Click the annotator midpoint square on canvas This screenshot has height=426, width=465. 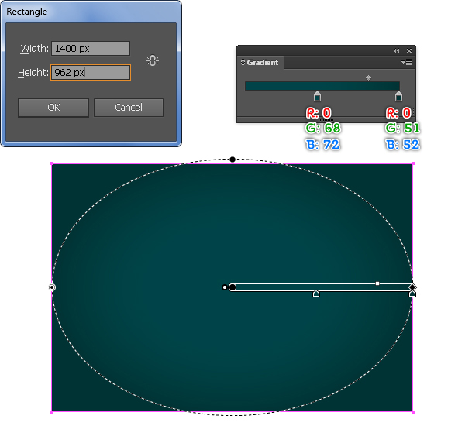coord(377,283)
